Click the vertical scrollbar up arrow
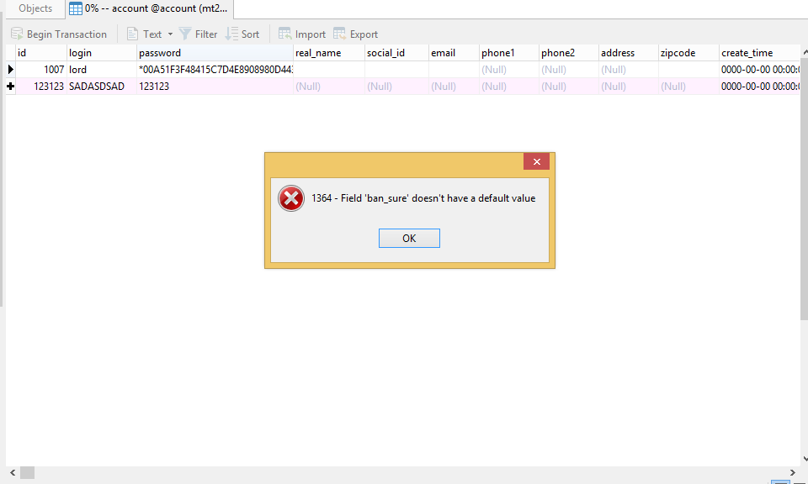The width and height of the screenshot is (808, 484). 805,52
